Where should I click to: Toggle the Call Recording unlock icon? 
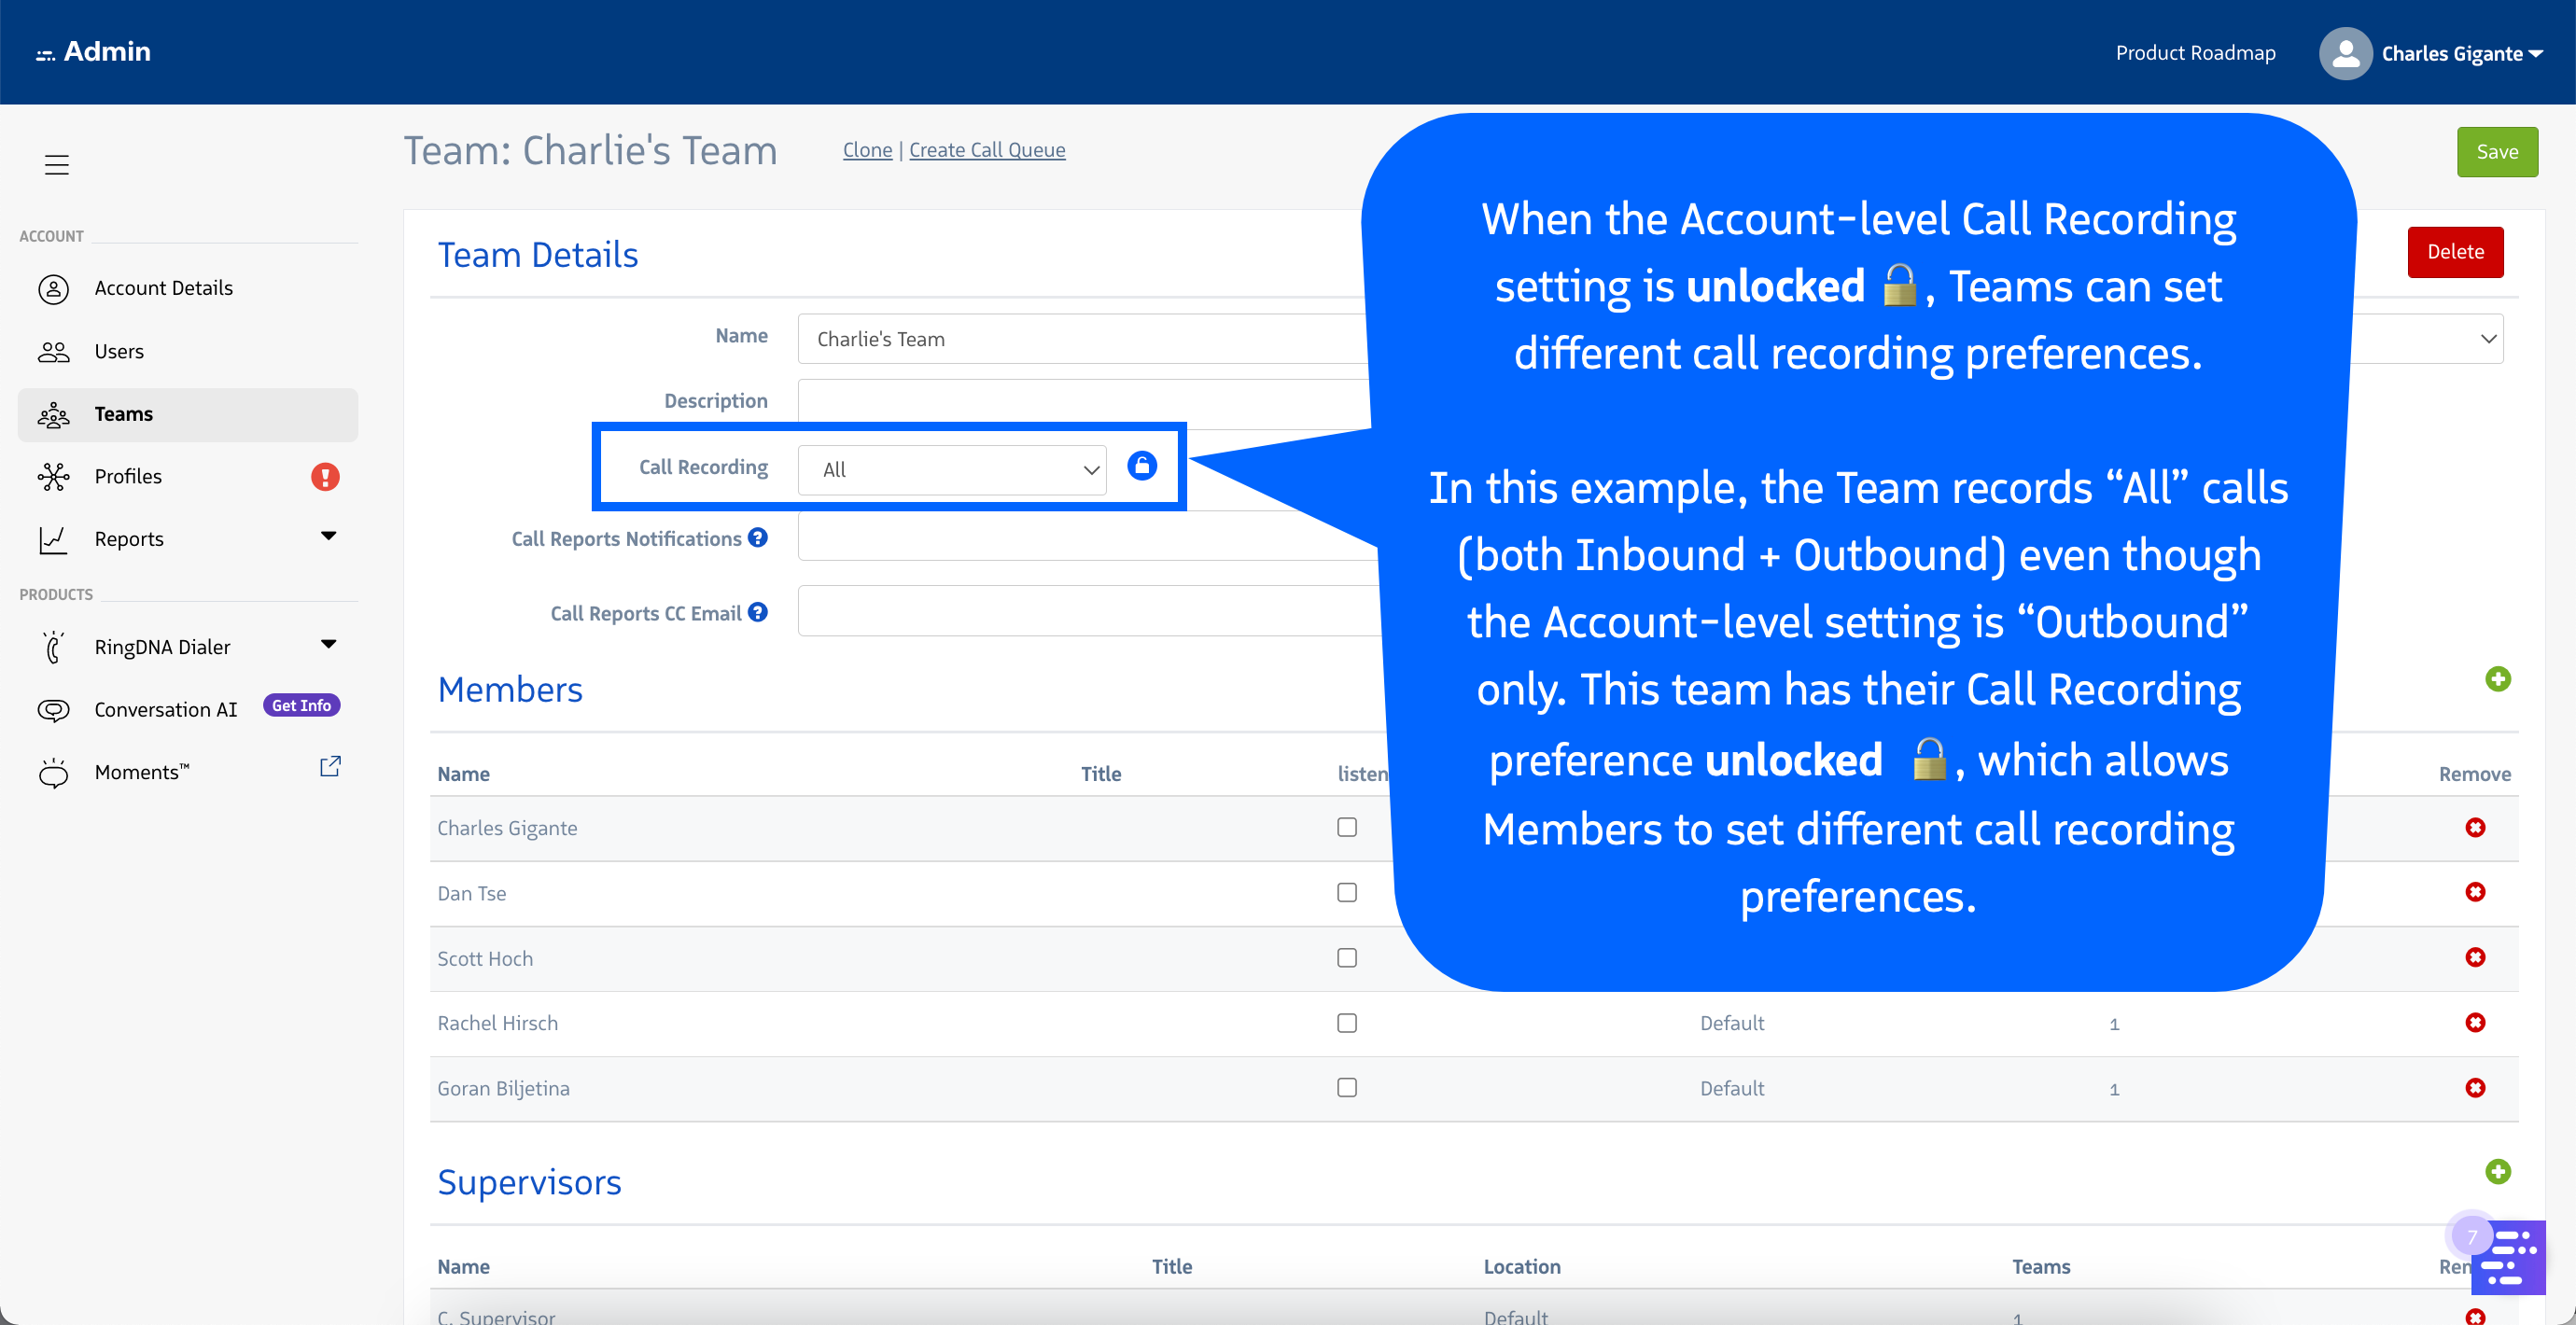pos(1141,466)
